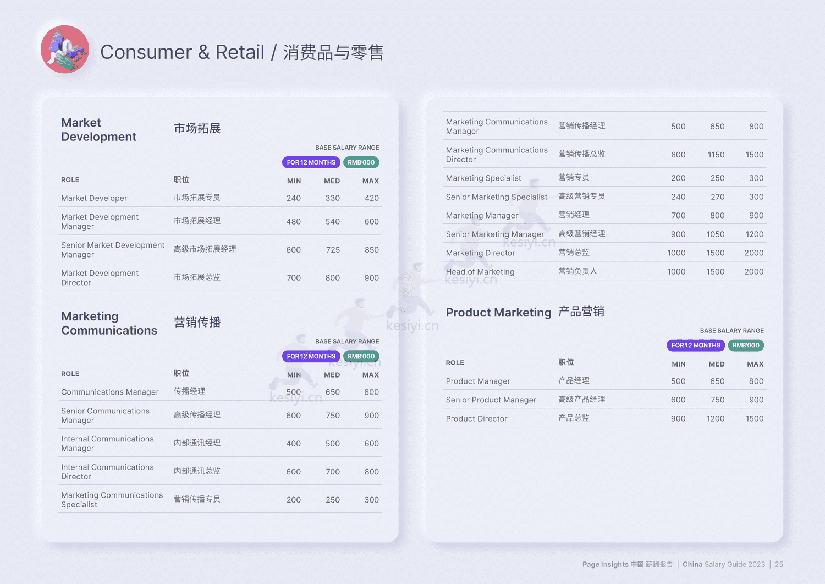
Task: Select the 'Marketing Manager' role label
Action: [482, 216]
